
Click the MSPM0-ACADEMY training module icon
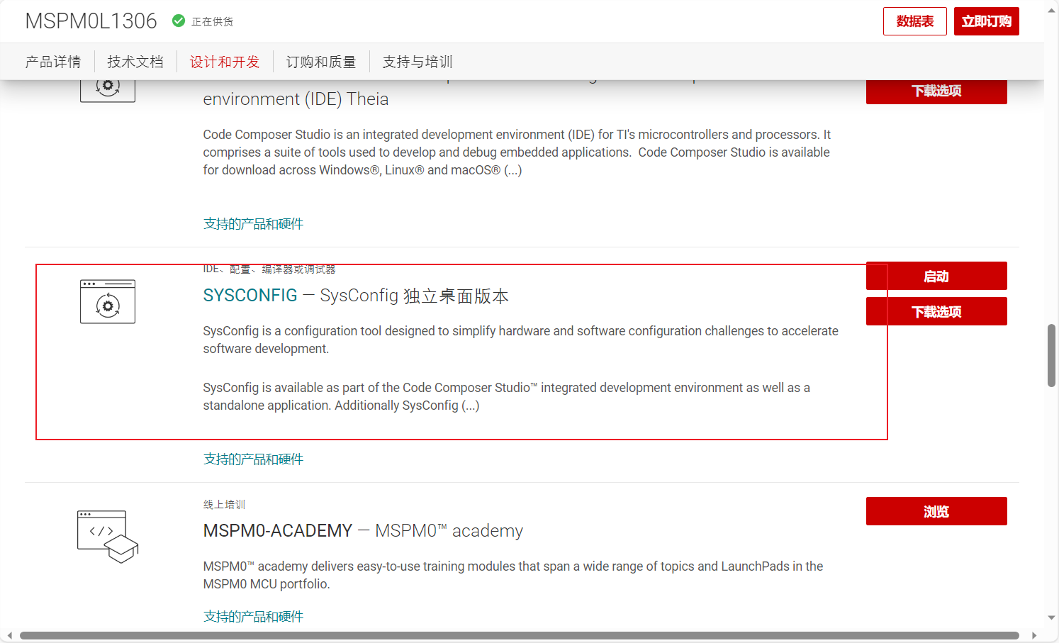[x=107, y=537]
